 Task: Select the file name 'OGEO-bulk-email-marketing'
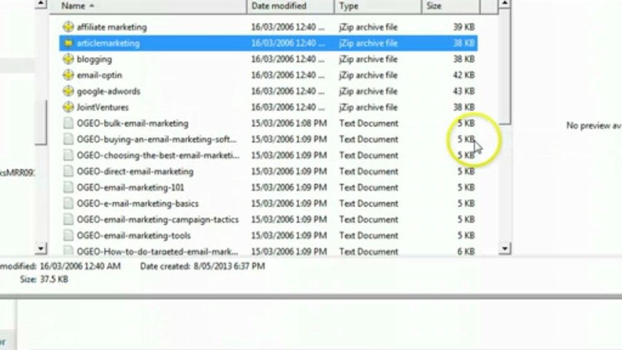[x=132, y=123]
